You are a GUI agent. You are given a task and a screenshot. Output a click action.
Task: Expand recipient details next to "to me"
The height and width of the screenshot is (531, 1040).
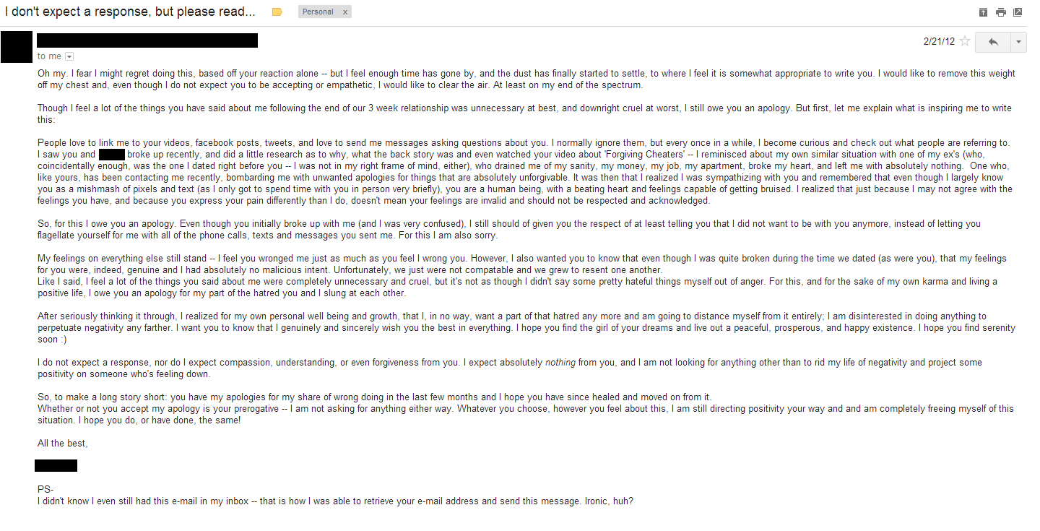(x=69, y=56)
